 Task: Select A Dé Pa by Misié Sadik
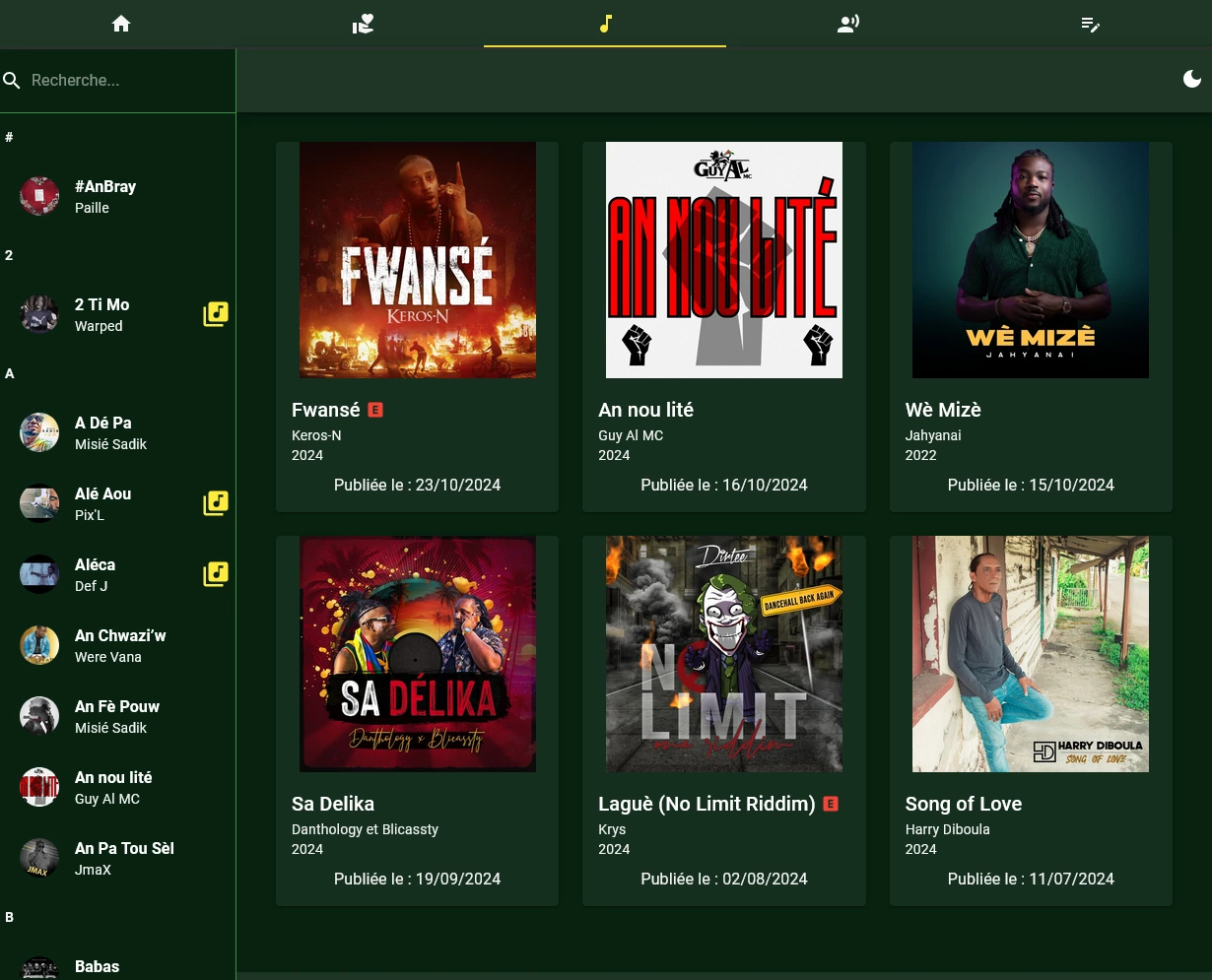117,432
